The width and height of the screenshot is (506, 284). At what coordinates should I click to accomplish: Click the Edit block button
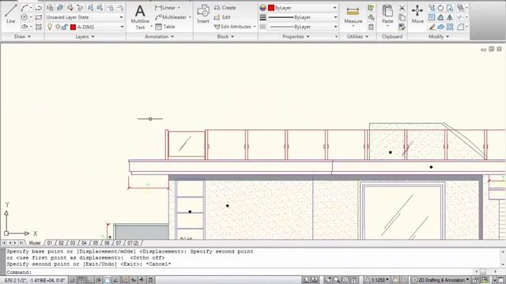pos(222,17)
